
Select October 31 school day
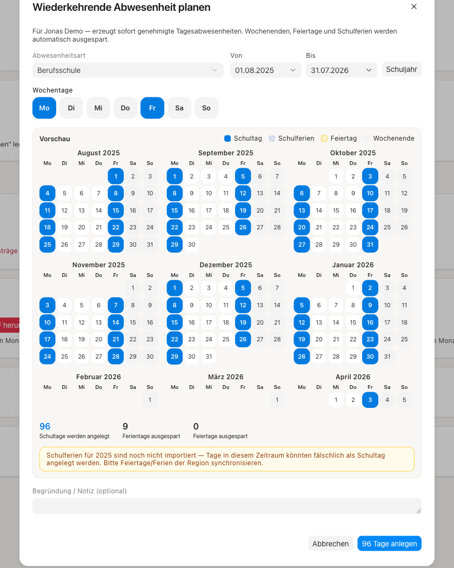[370, 245]
